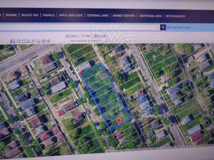Switch to the Map tab
This screenshot has height=160, width=214.
(86, 36)
